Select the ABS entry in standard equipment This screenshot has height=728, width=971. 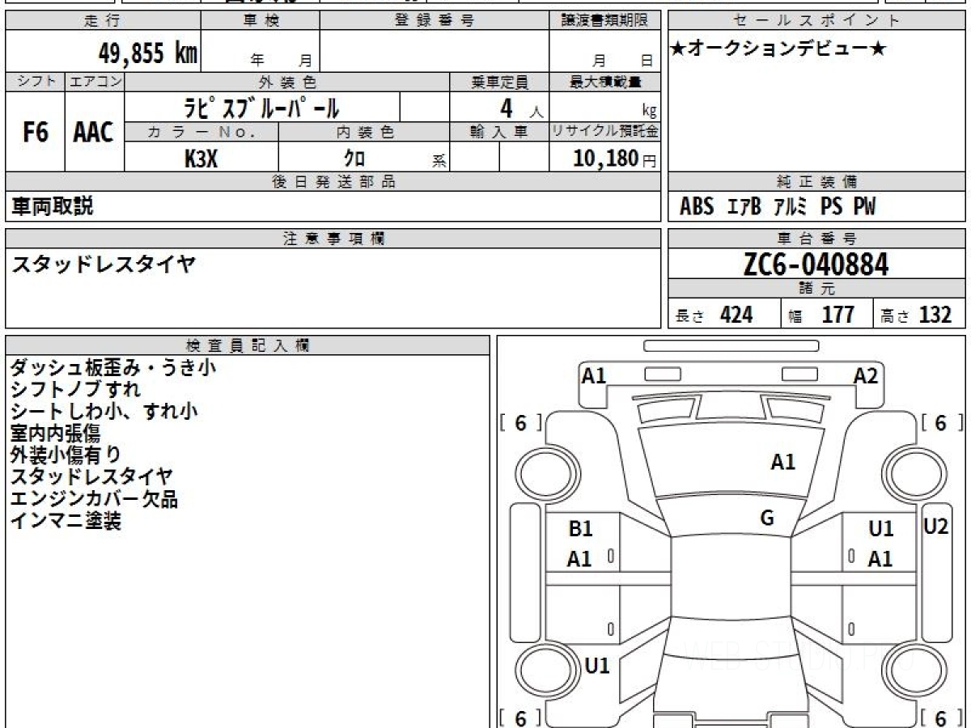pos(696,207)
